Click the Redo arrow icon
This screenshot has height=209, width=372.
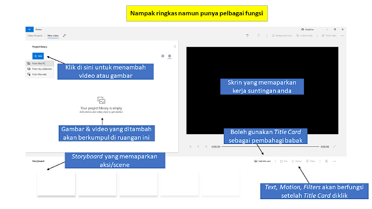(259, 35)
